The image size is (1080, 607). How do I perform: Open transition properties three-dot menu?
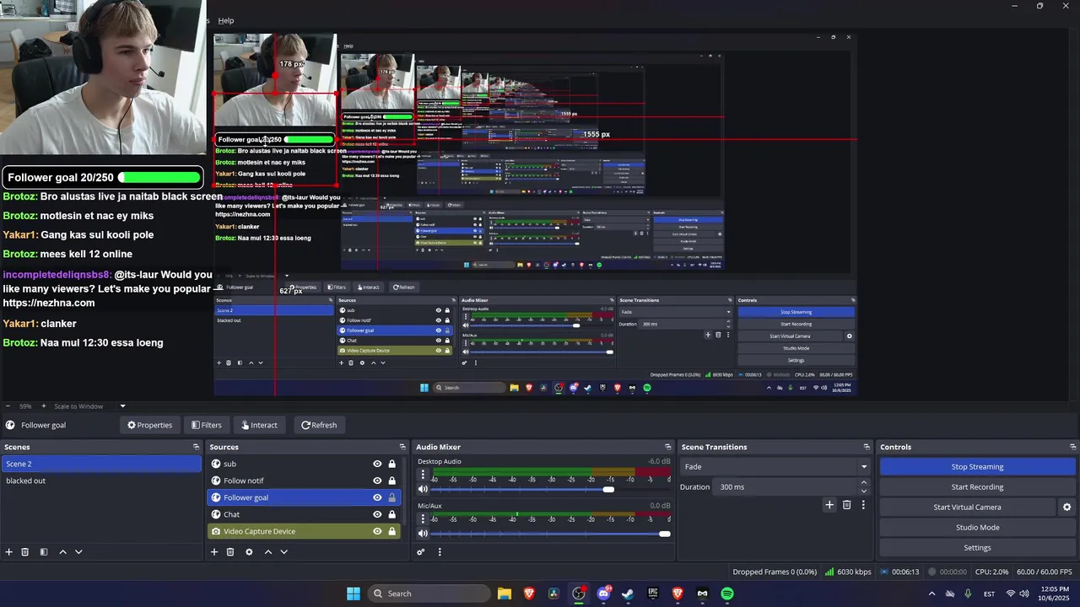tap(863, 505)
